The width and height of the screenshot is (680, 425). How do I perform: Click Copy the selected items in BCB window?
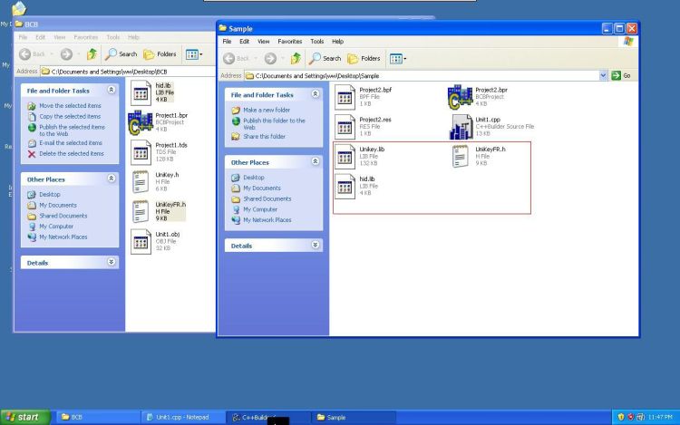click(70, 117)
